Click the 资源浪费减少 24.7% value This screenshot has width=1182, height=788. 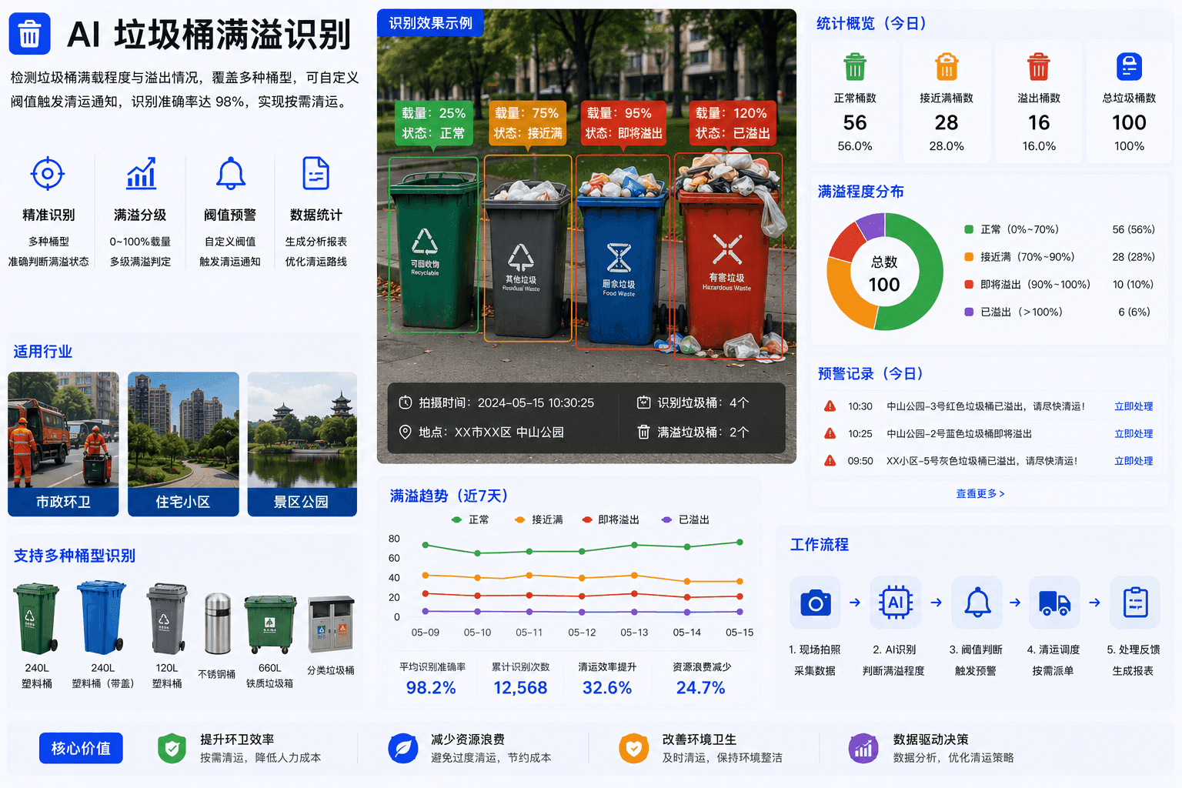(x=700, y=687)
